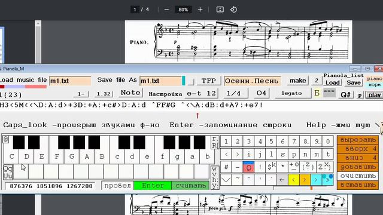Click the 1- button
383x215 pixels.
click(x=81, y=94)
